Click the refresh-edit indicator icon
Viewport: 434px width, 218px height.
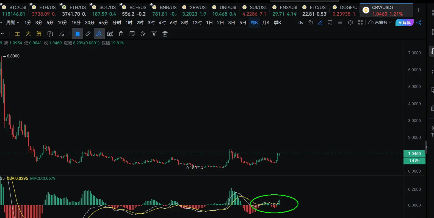point(50,34)
